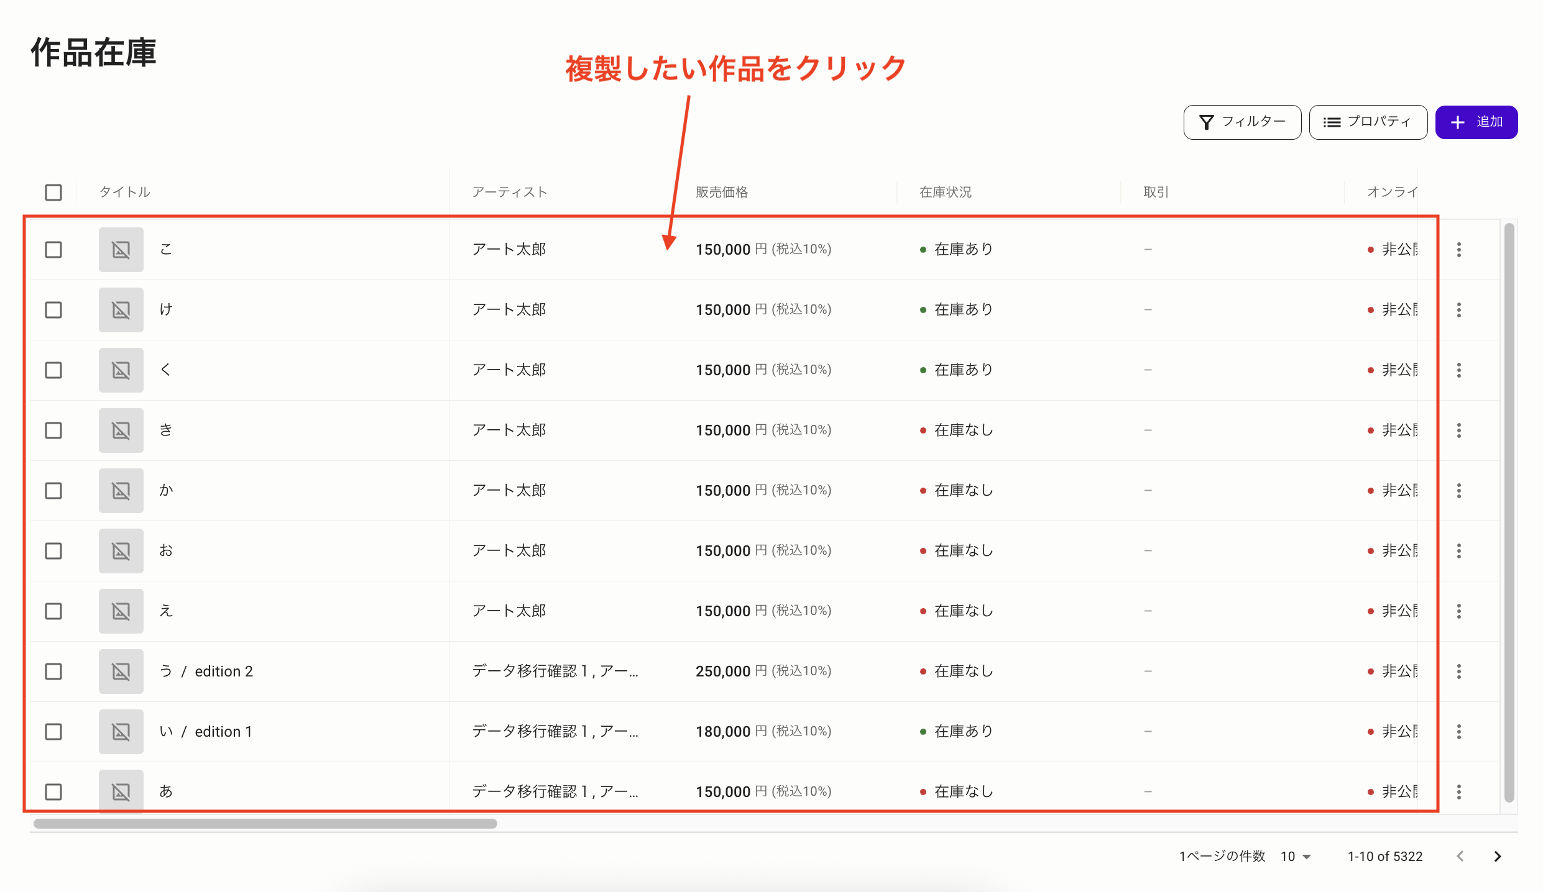Click the filter funnel icon
The width and height of the screenshot is (1543, 892).
(x=1206, y=122)
